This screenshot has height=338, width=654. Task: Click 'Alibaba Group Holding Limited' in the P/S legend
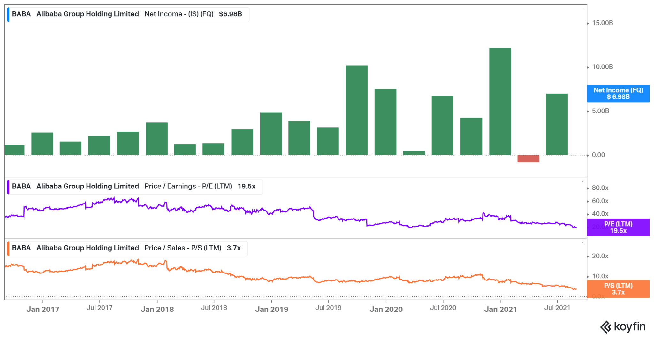(x=87, y=248)
